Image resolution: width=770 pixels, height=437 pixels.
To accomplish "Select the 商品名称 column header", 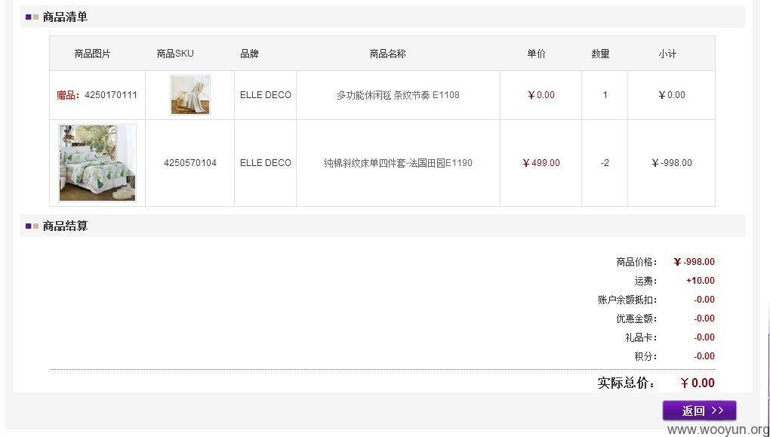I will click(x=387, y=54).
